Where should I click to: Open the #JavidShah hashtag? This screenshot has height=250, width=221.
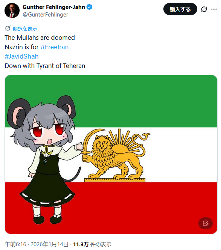coord(21,56)
